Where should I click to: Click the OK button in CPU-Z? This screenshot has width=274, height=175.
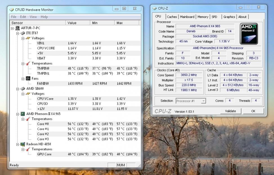[x=253, y=111]
